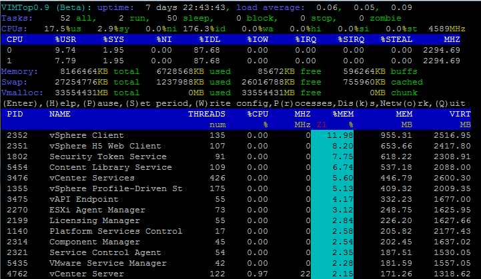This screenshot has width=481, height=279.
Task: Select the vAPI Endpoint process name
Action: coord(84,199)
